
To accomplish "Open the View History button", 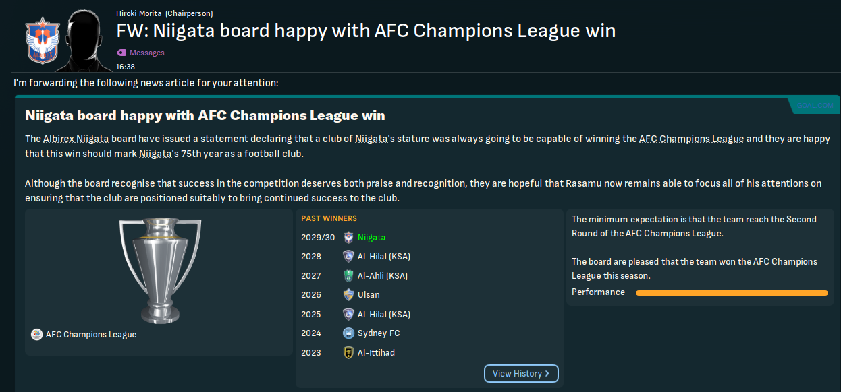I will [x=521, y=373].
